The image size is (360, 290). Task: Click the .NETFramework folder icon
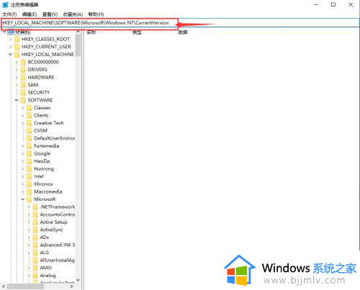click(35, 207)
